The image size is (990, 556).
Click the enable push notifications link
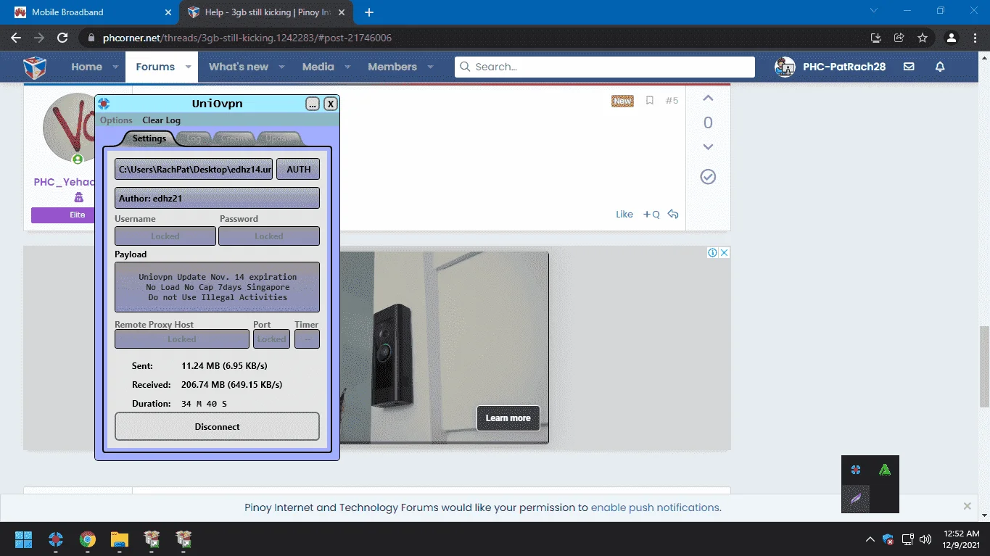655,507
